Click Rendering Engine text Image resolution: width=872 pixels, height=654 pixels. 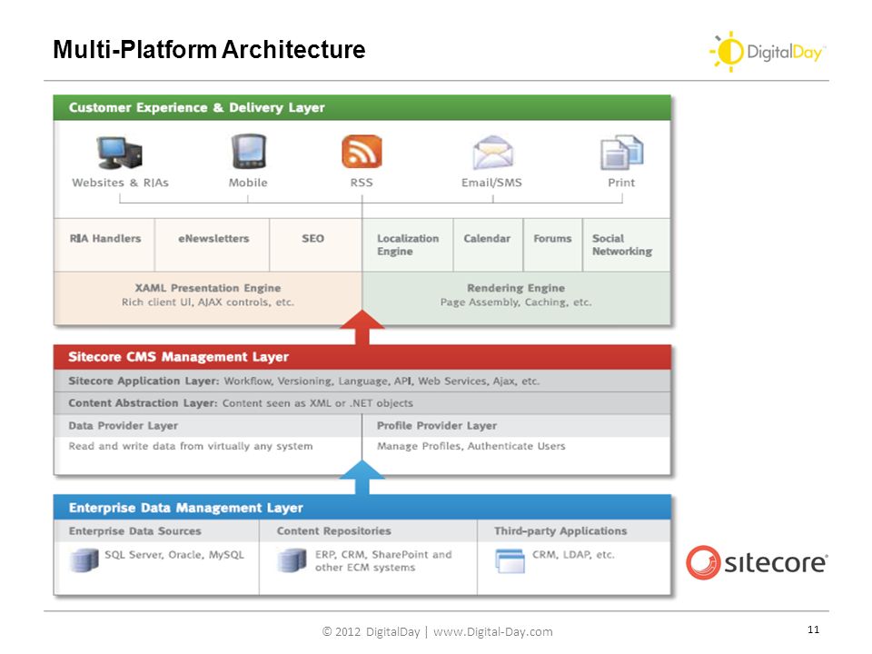(x=516, y=288)
